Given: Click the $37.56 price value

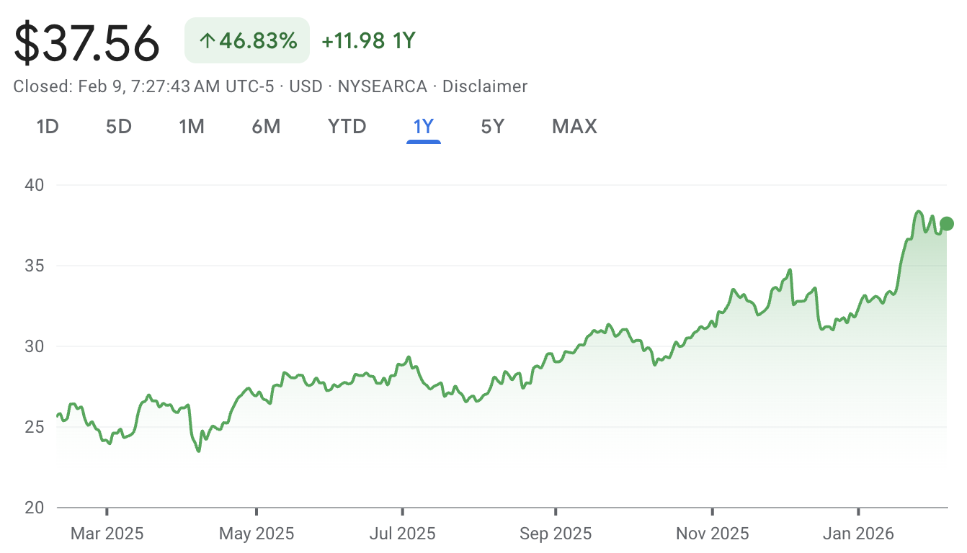Looking at the screenshot, I should pyautogui.click(x=86, y=42).
